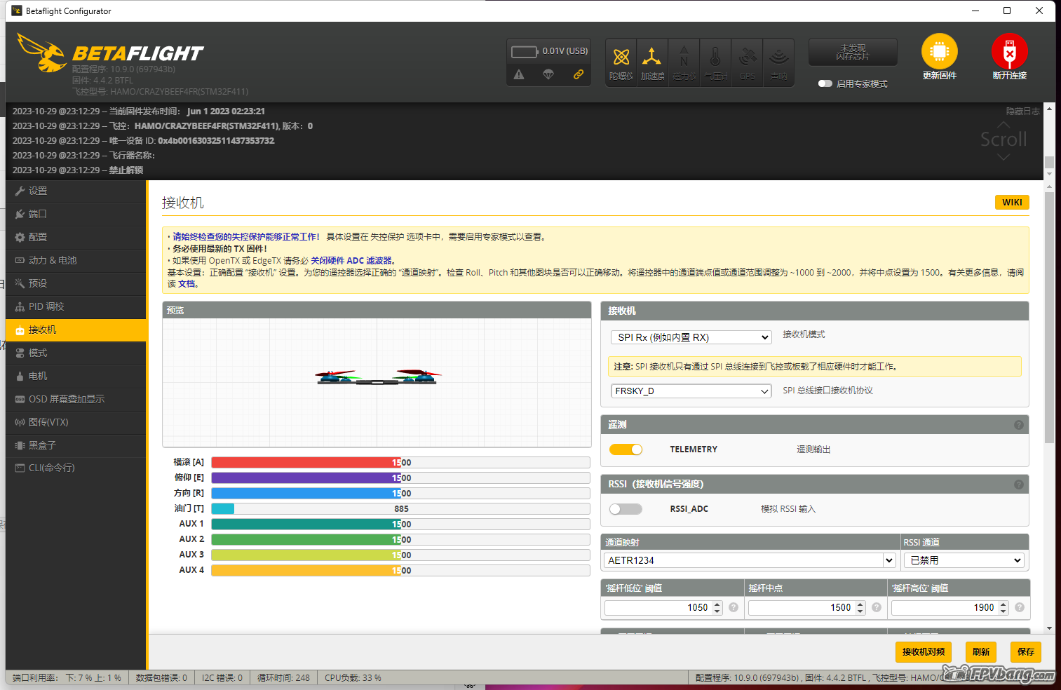Open the 设置 (Setup) tab
1061x690 pixels.
coord(76,191)
